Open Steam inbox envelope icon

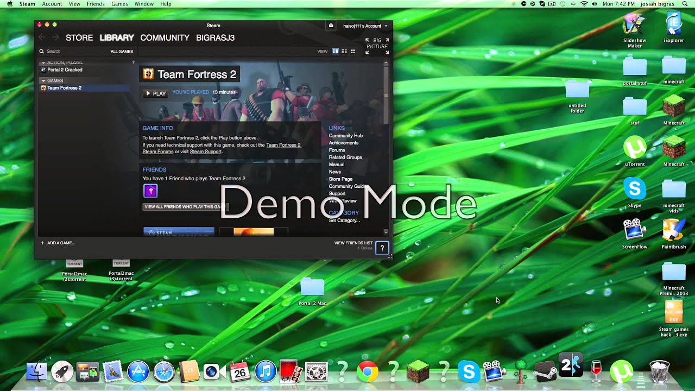[x=331, y=26]
